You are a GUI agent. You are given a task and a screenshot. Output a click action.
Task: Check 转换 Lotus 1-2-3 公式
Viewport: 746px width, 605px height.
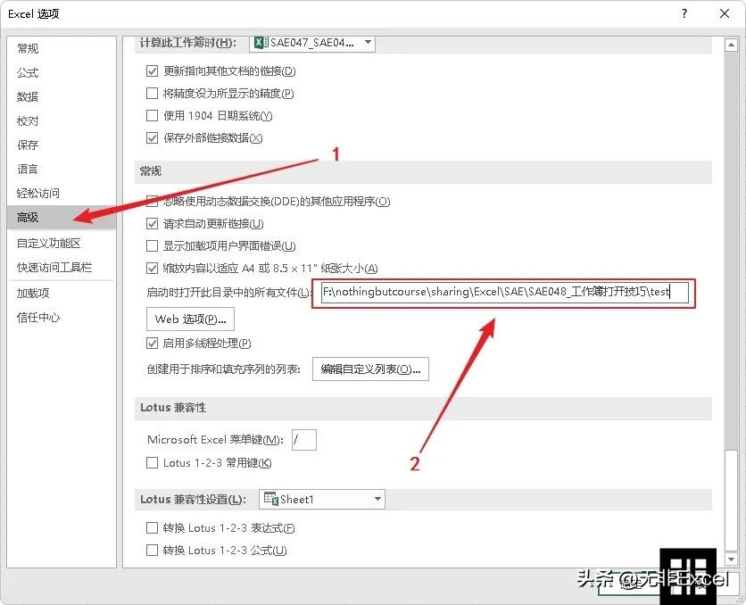click(x=152, y=551)
